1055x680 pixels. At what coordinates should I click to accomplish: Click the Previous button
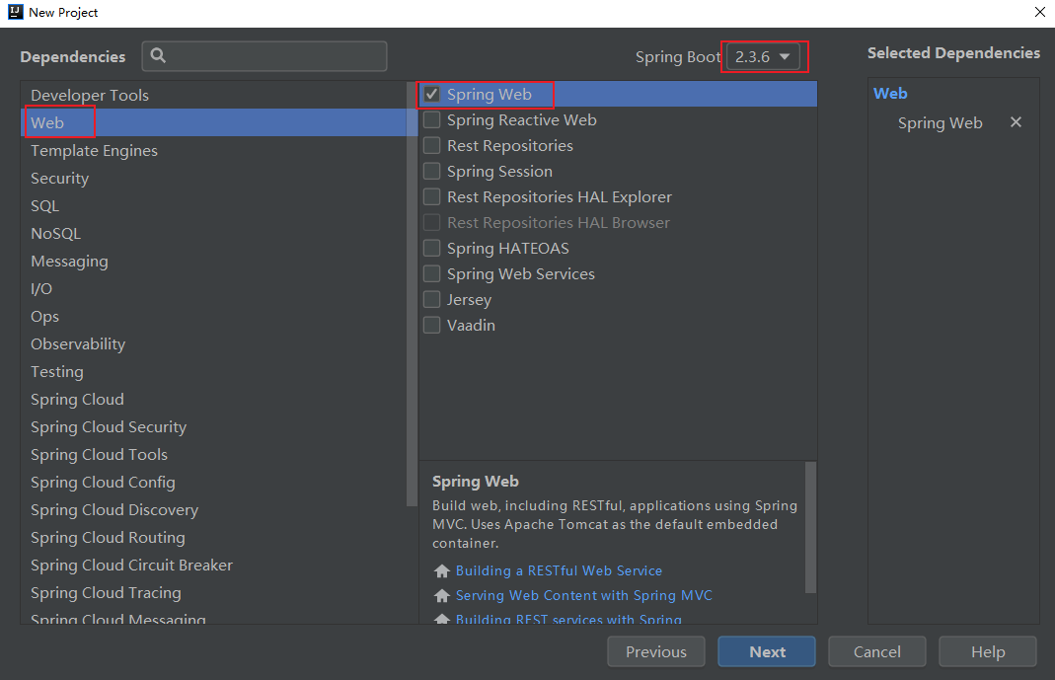coord(656,651)
